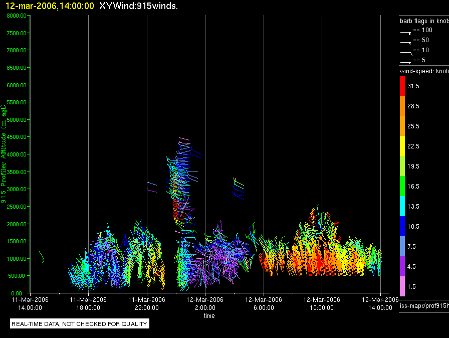Click the pink 1.5 knots legend color
Screen dimensions: 449x338
click(x=402, y=286)
